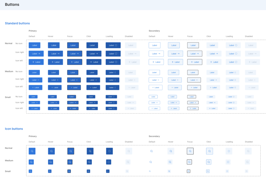Click Secondary Small Icon-right Default Label button
The image size is (266, 186).
(154, 102)
